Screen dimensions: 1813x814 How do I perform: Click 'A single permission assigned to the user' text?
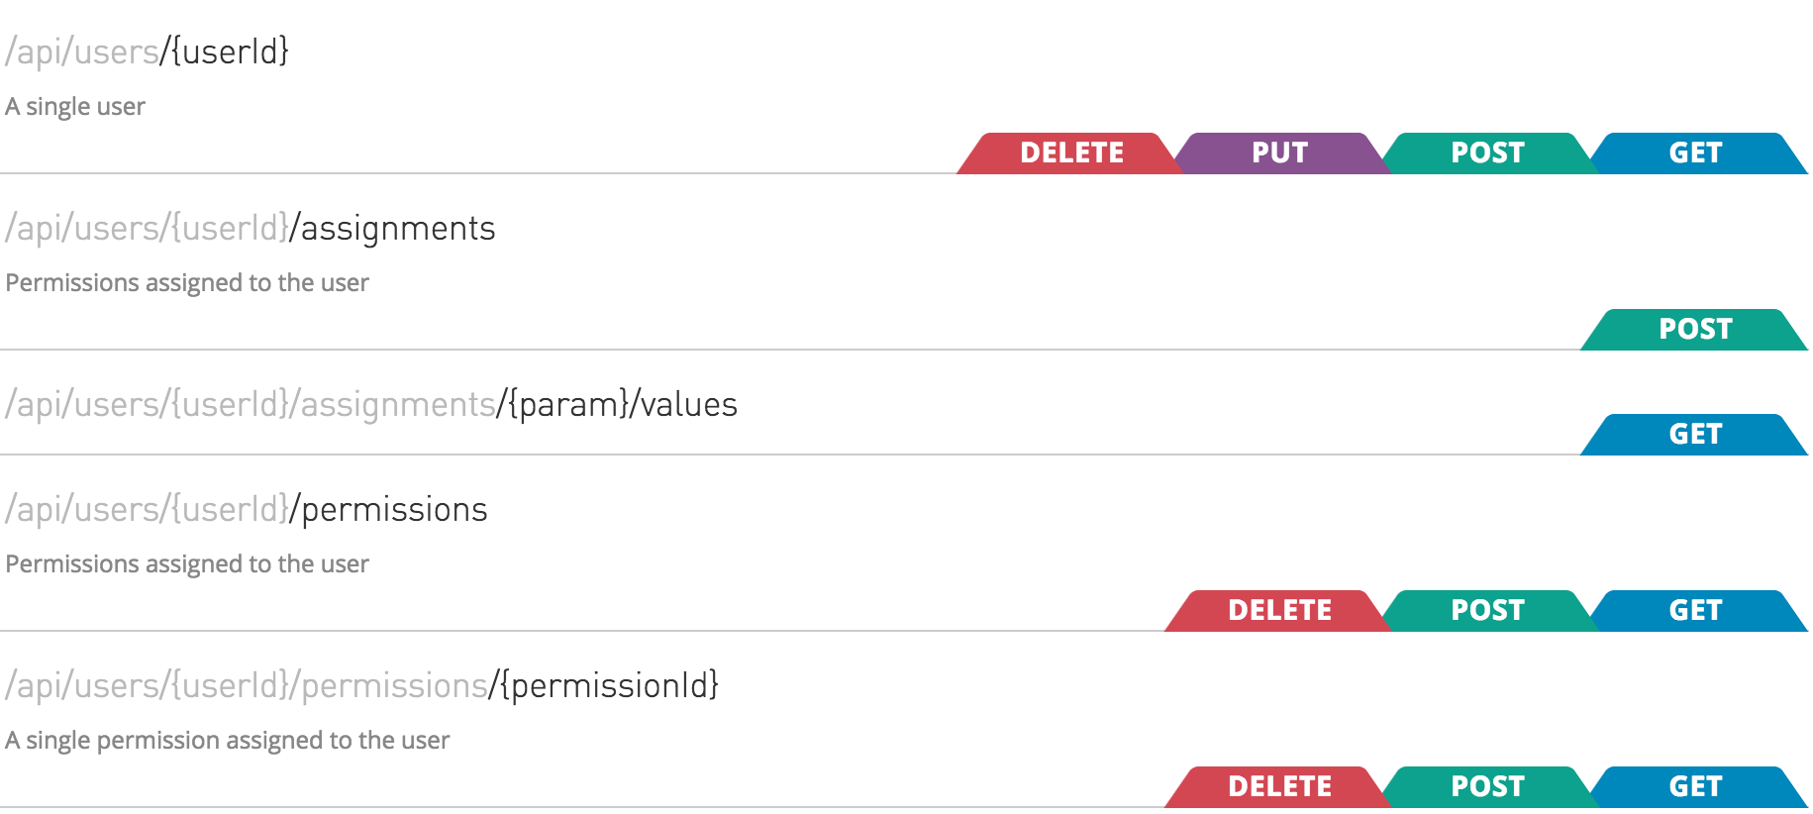click(x=228, y=740)
